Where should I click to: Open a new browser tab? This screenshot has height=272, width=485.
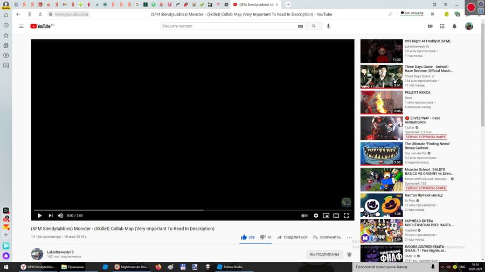(288, 4)
